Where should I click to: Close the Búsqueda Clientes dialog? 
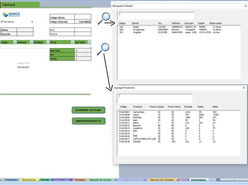(246, 6)
